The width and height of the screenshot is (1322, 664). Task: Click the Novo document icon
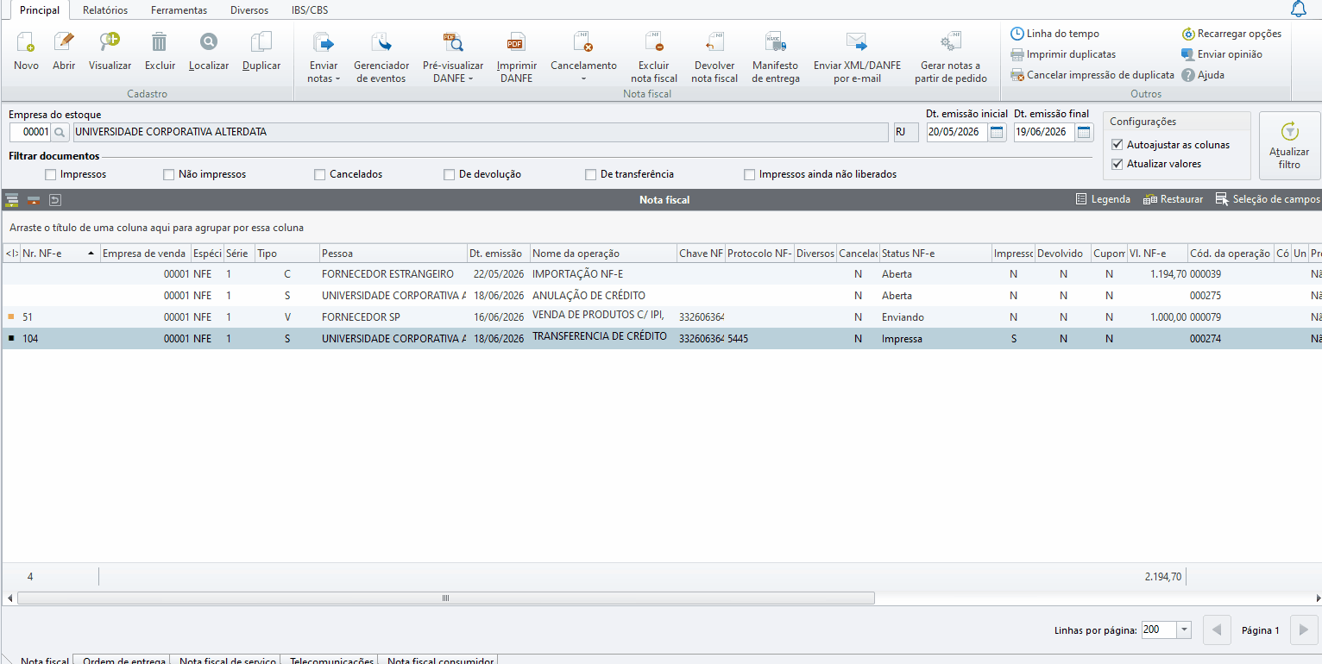tap(26, 42)
